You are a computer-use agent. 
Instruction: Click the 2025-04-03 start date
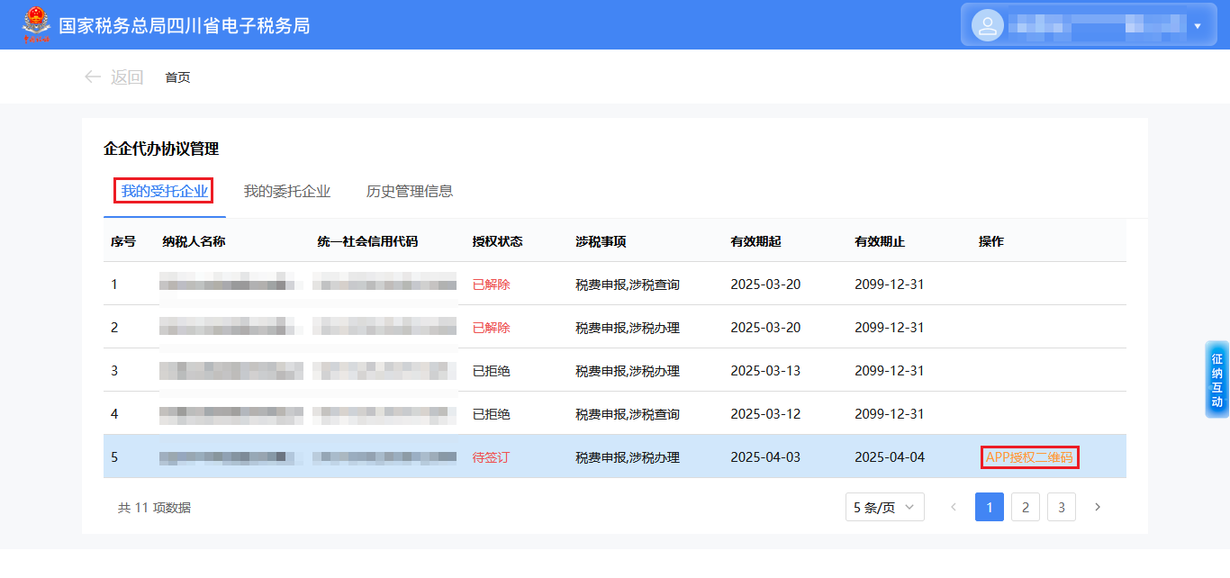765,457
